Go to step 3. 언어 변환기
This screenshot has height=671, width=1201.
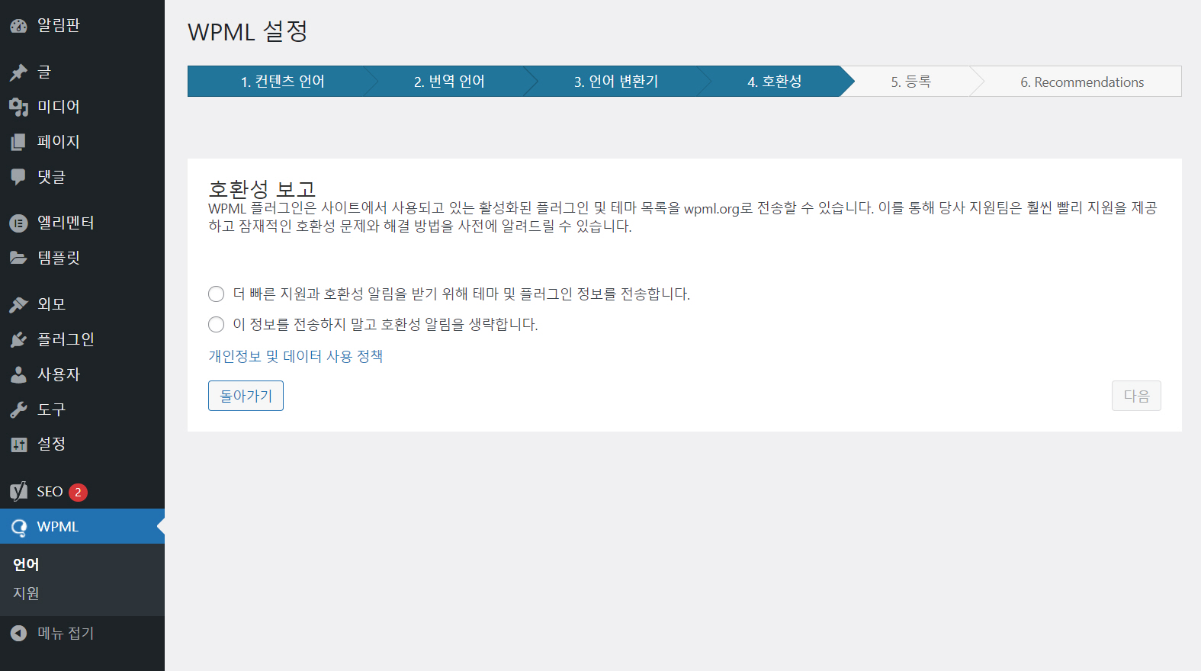[x=616, y=82]
